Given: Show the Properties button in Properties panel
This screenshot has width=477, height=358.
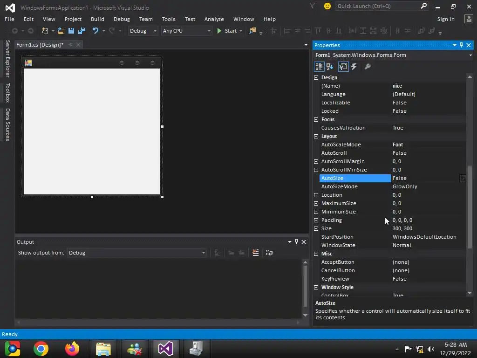Looking at the screenshot, I should click(x=343, y=67).
